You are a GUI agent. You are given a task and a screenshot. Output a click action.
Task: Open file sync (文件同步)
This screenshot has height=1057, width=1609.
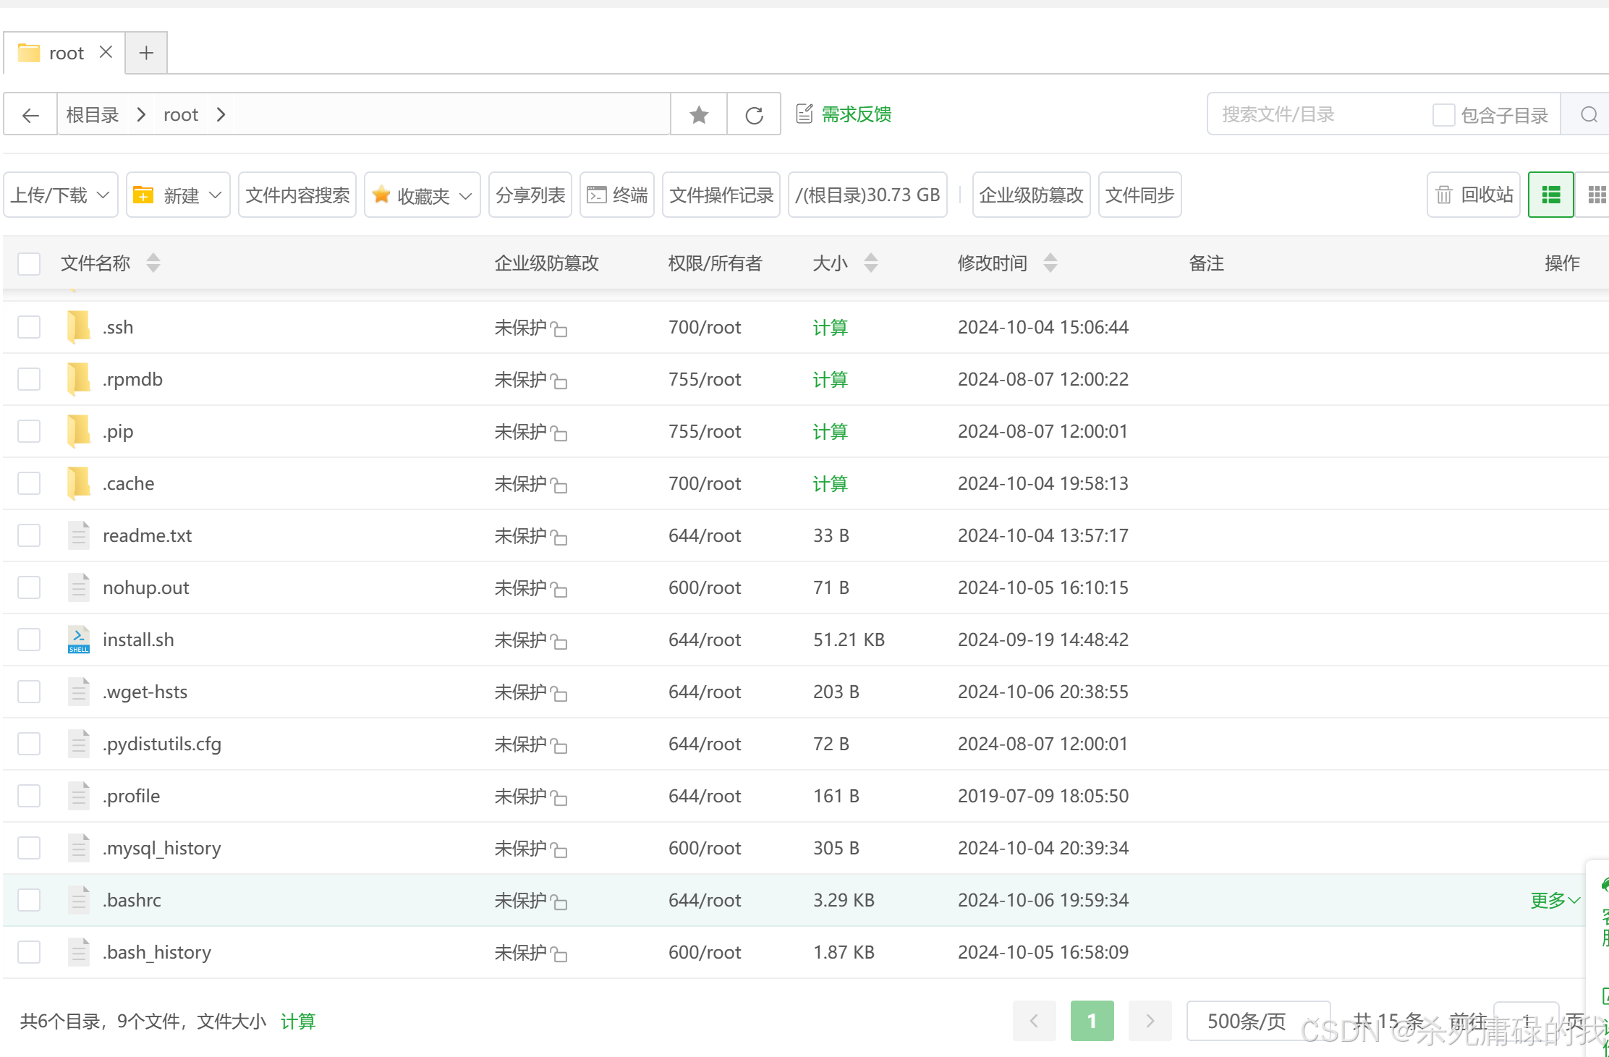[1140, 195]
